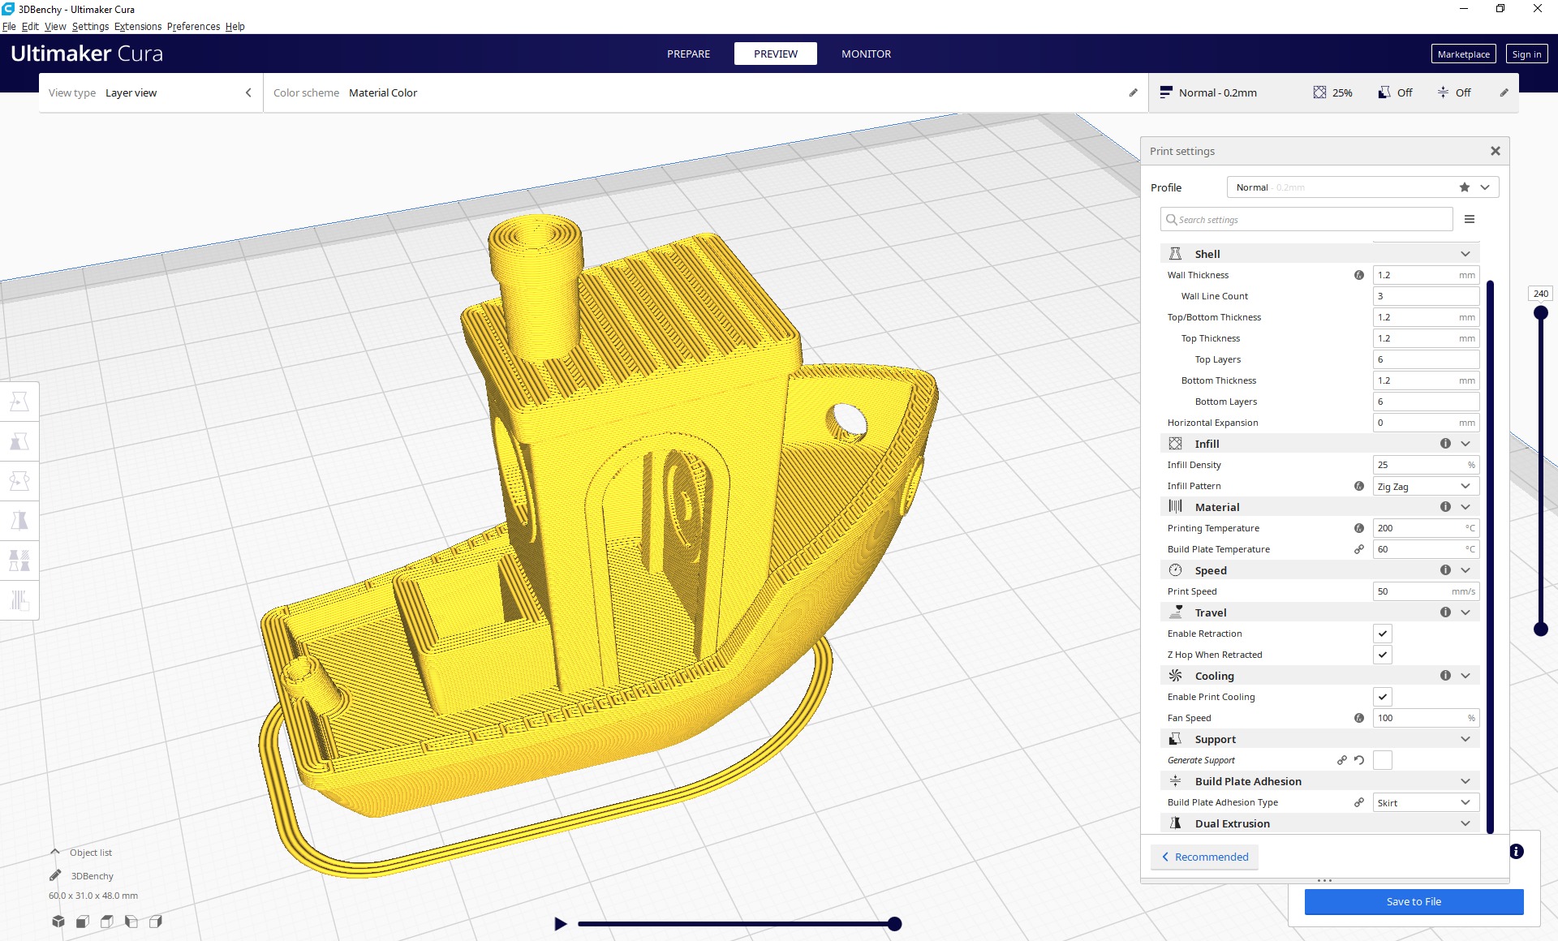Open the File menu
This screenshot has width=1558, height=941.
pyautogui.click(x=9, y=26)
